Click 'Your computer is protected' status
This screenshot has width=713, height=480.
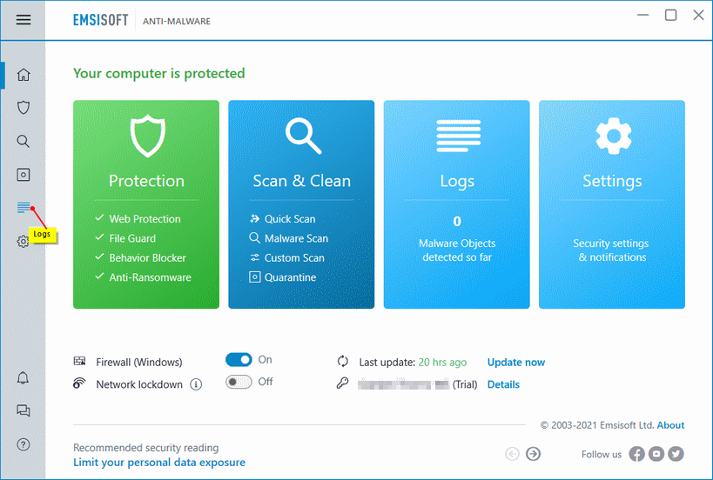pos(159,74)
